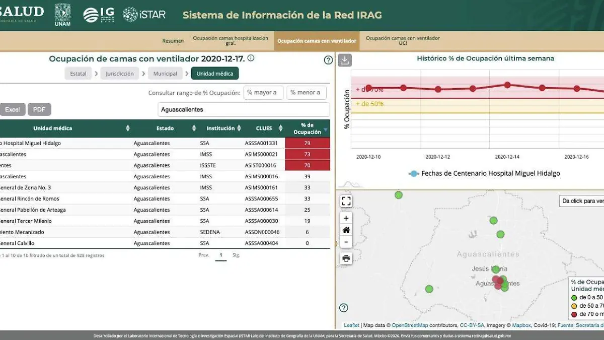Sort table by % de Ocupación
Viewport: 604px width, 340px height.
[325, 129]
